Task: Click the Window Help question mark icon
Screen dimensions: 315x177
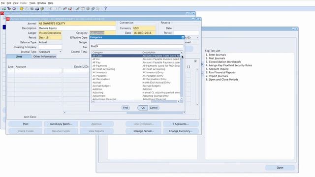Action: (105, 9)
